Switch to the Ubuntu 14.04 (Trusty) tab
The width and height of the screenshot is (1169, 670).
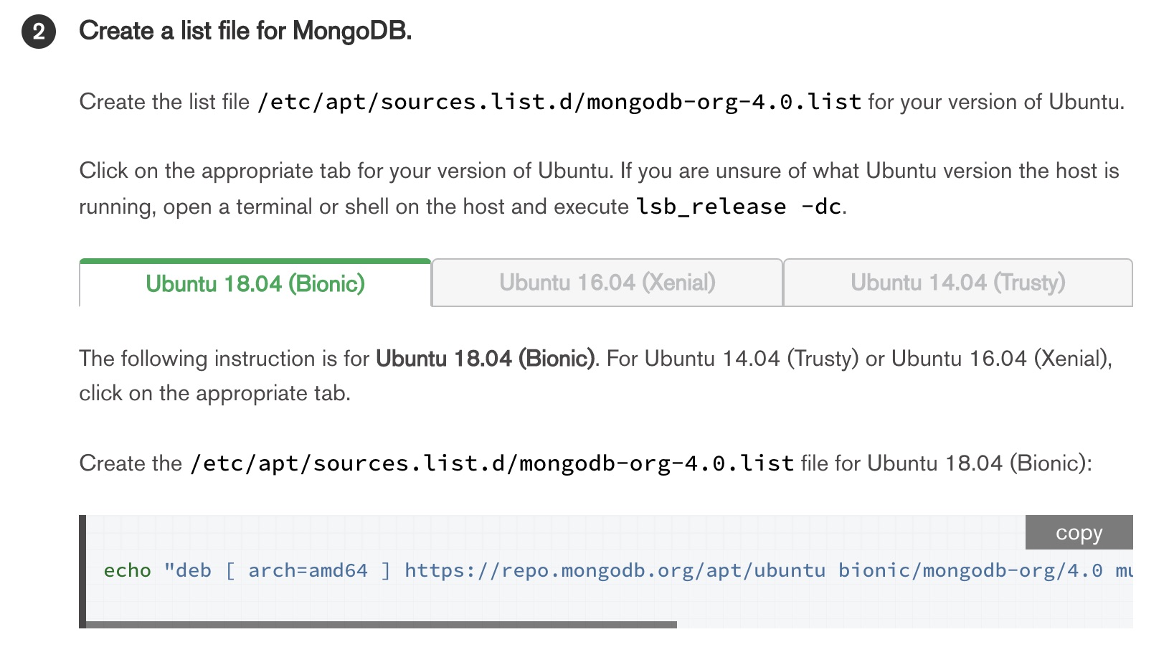957,282
